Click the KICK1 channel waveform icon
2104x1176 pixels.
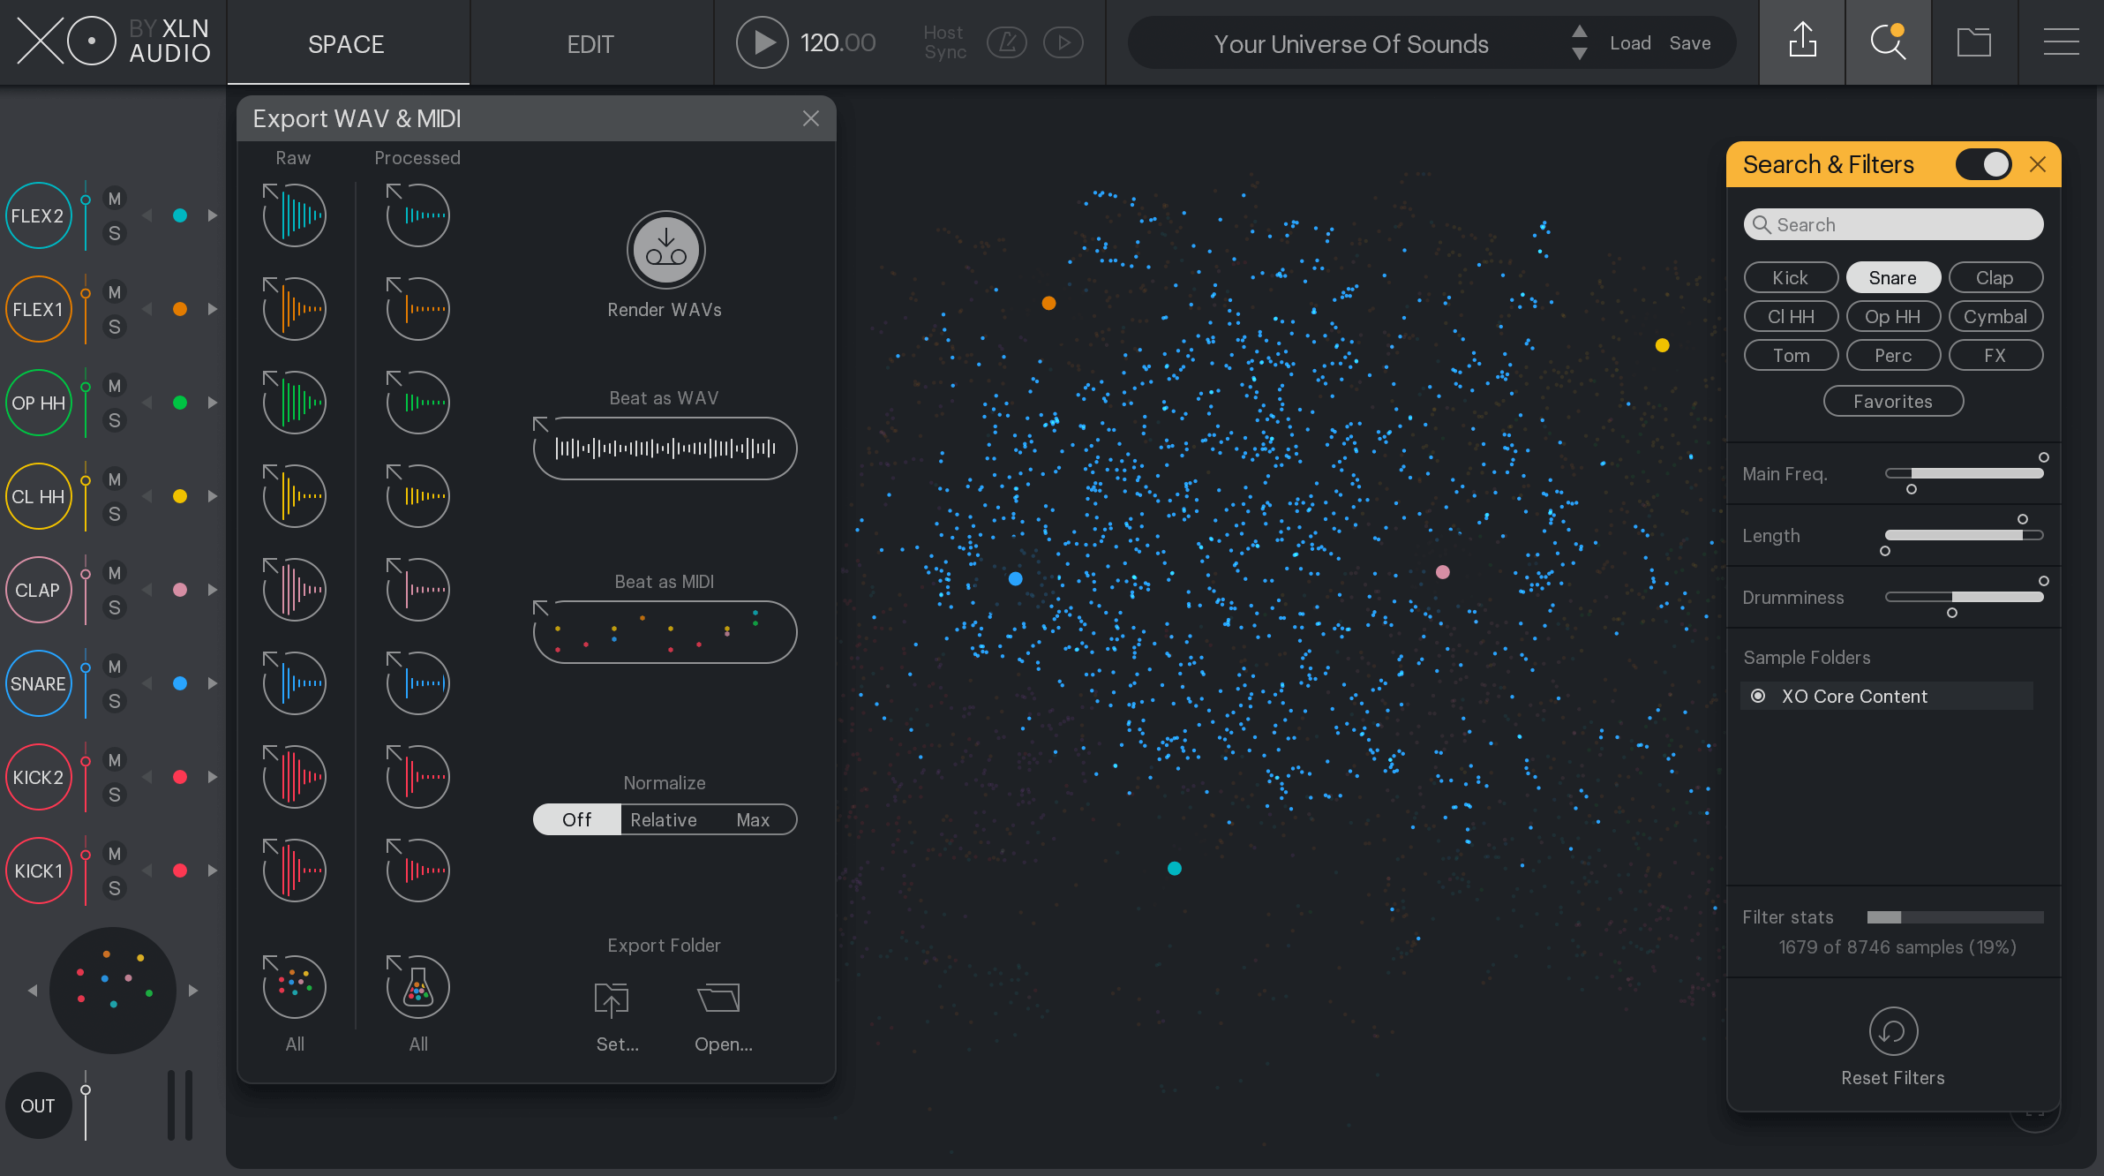293,868
